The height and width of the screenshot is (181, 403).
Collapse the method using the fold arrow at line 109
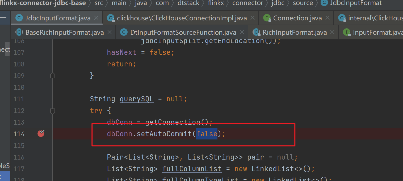52,75
